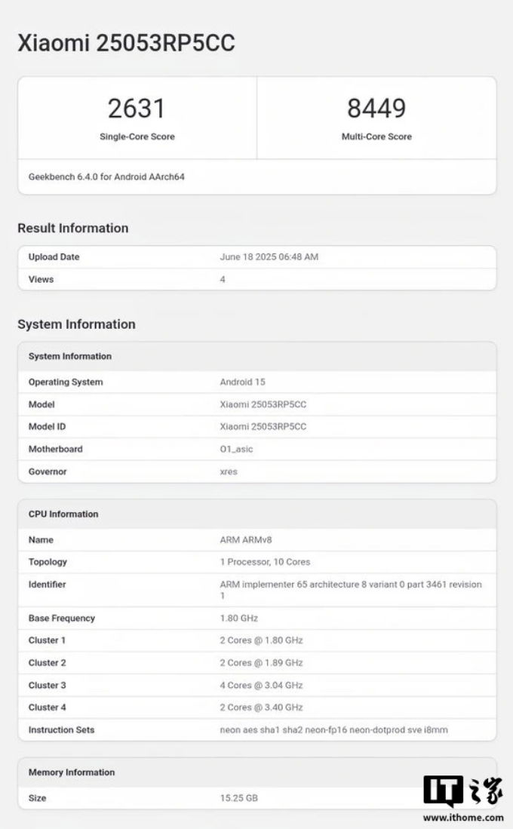513x829 pixels.
Task: Click the www.ithome.com watermark text
Action: click(x=463, y=817)
